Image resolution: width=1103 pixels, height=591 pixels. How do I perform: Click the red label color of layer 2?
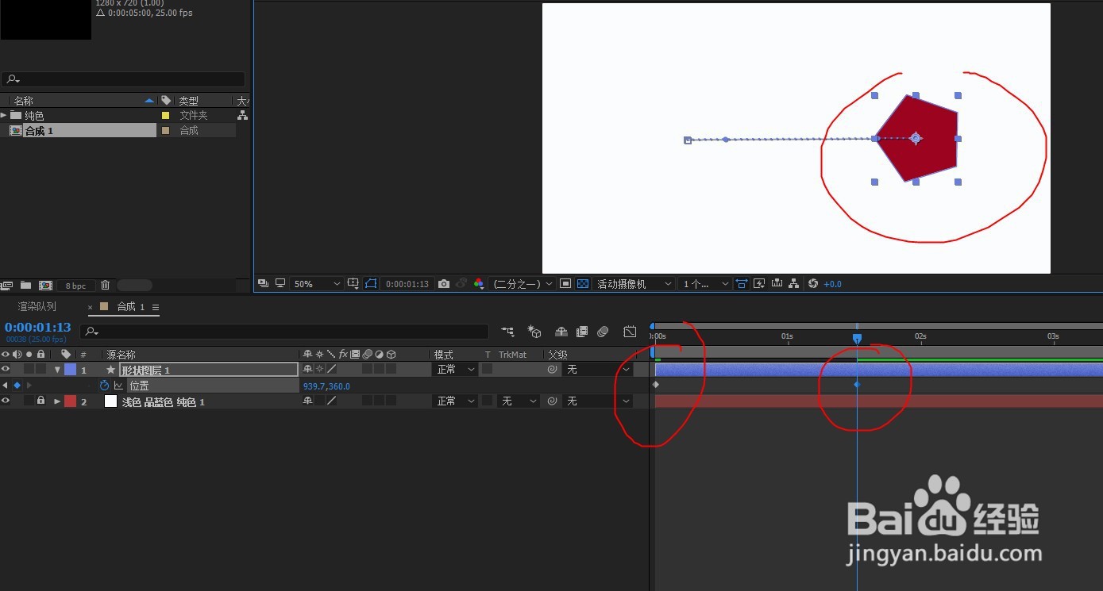(70, 401)
